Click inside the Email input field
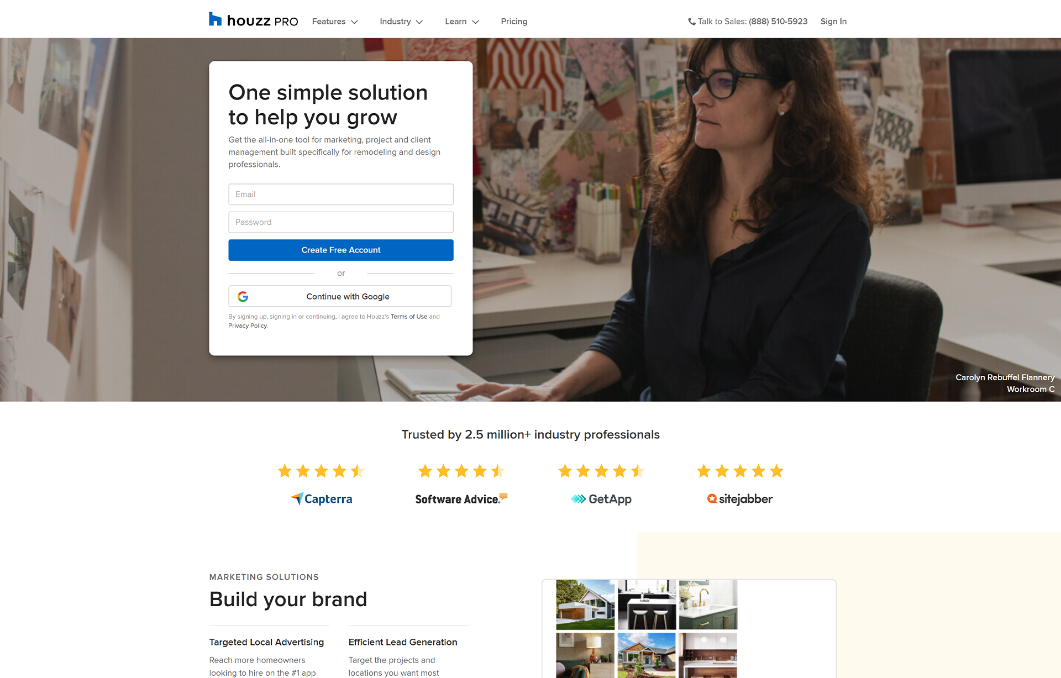The width and height of the screenshot is (1061, 678). 340,194
